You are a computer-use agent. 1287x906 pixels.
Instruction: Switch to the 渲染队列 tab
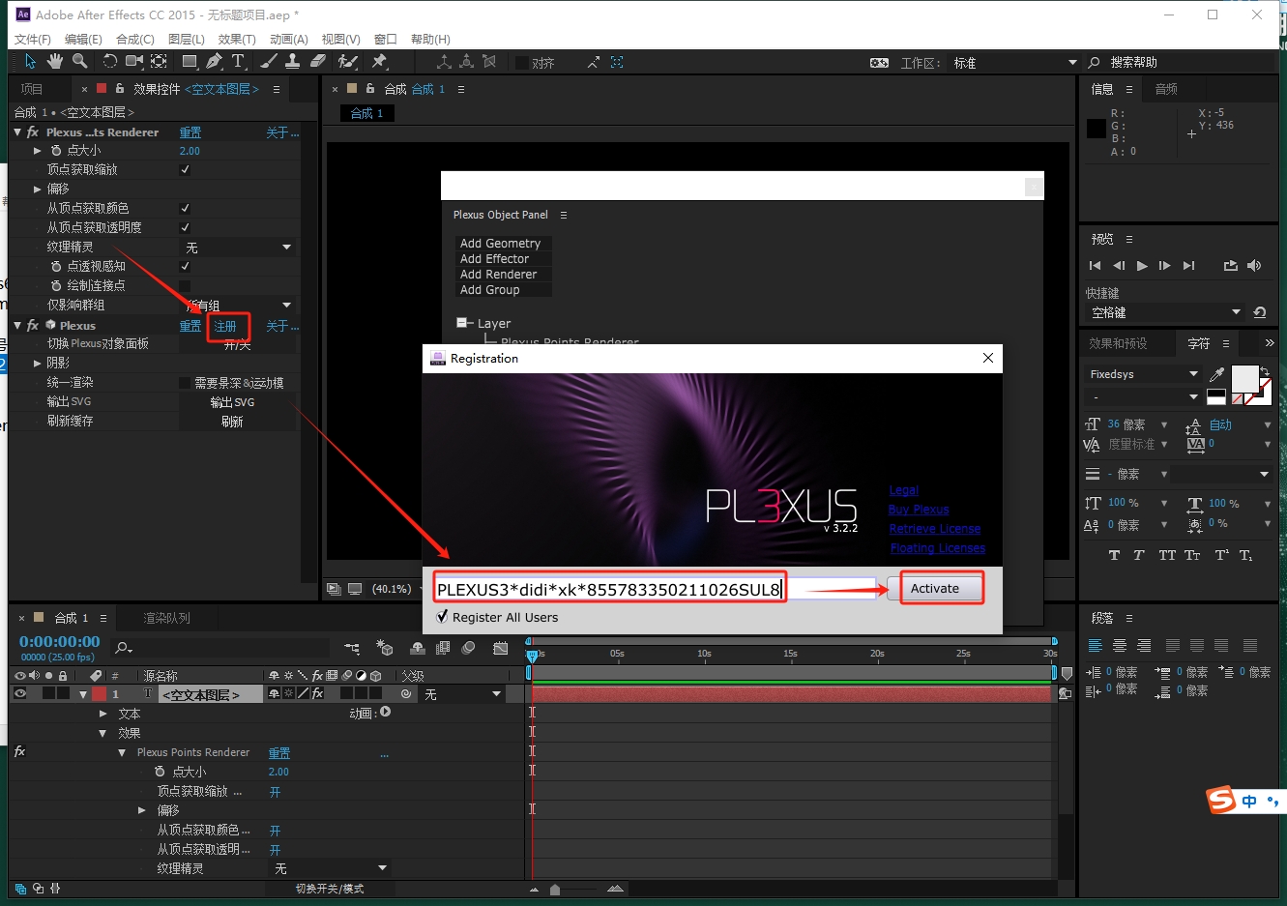click(167, 617)
